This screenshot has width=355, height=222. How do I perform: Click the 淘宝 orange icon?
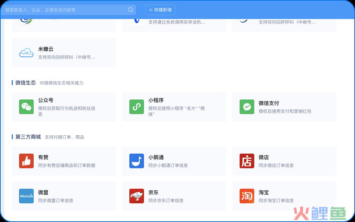pos(247,196)
